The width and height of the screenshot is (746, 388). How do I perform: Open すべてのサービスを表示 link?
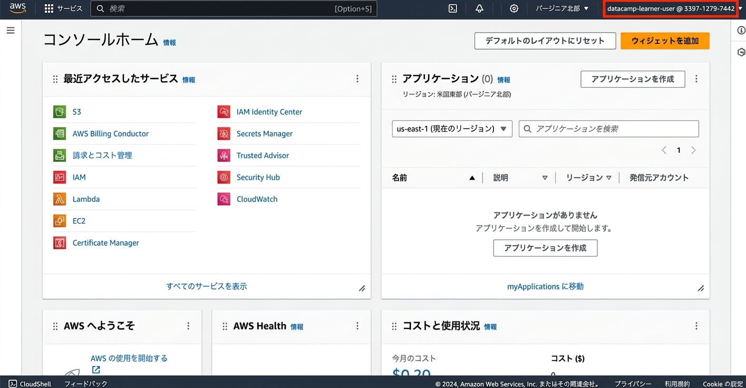[x=207, y=286]
